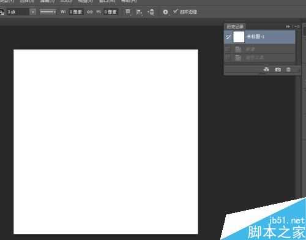Click the H: 0像素 height field
Screen dimensions: 306x240
click(x=110, y=12)
